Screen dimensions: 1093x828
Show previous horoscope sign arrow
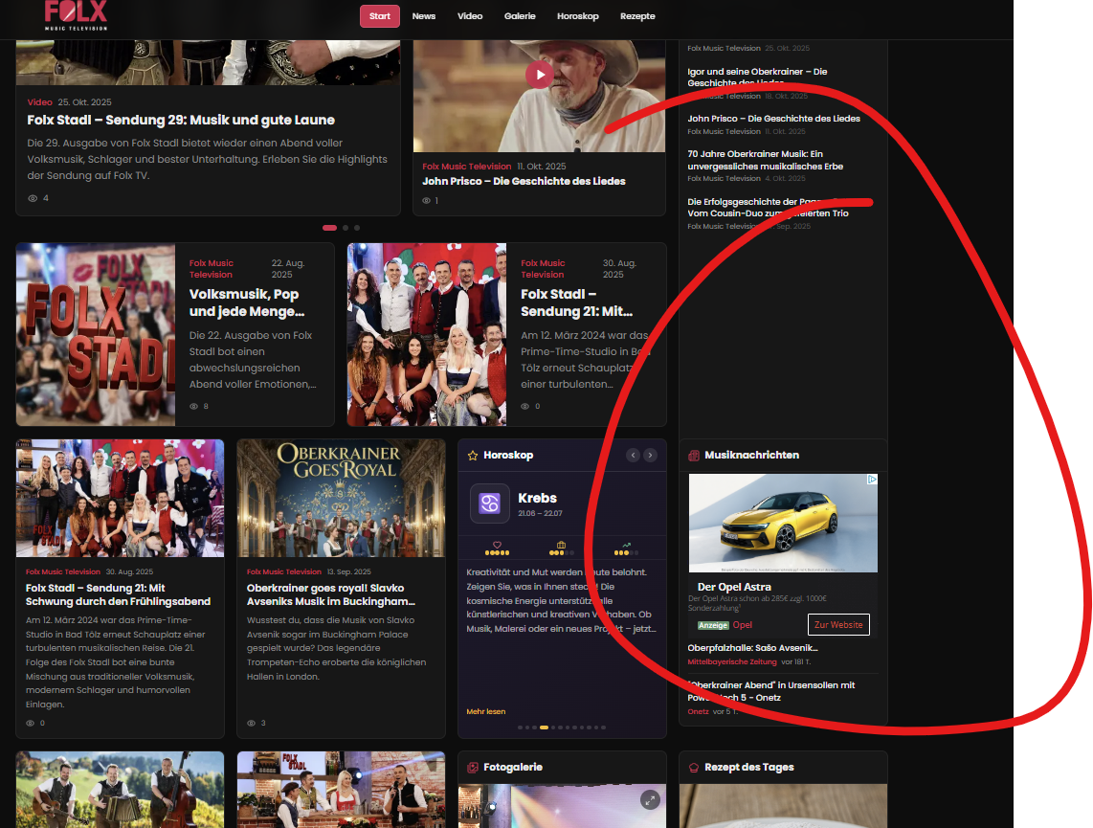pyautogui.click(x=633, y=455)
